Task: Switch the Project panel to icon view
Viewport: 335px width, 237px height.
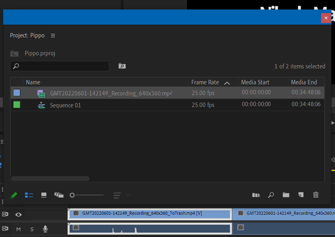Action: pos(44,195)
